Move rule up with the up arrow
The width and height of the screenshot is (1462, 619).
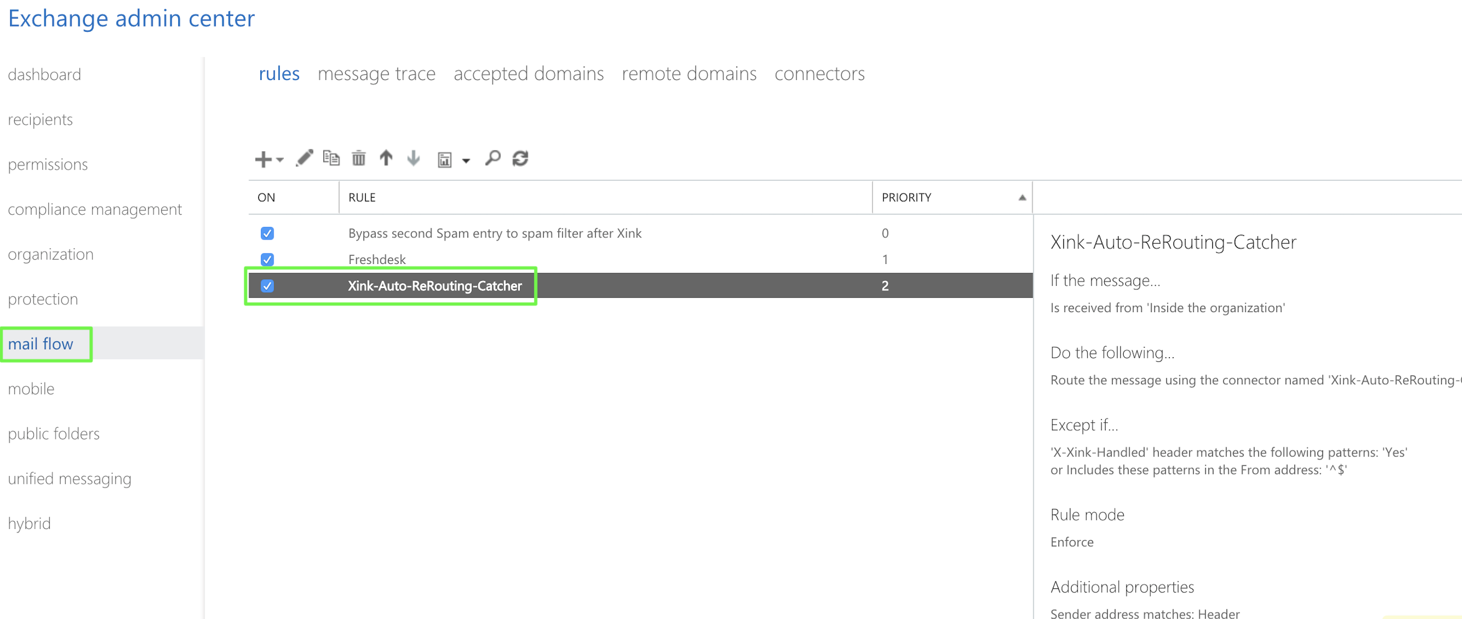tap(386, 158)
